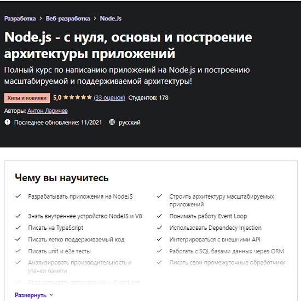Click checkmark beside Писать легко поддерживаемый код
The height and width of the screenshot is (301, 301).
click(18, 239)
